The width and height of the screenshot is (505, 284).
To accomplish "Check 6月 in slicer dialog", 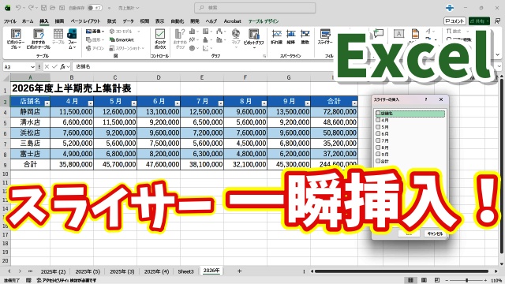I will click(378, 133).
